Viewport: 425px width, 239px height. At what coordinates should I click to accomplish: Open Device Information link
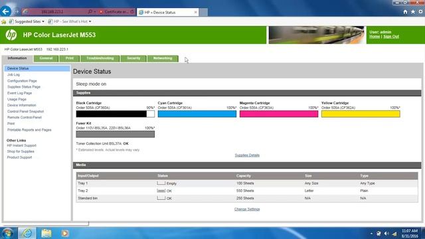[22, 105]
